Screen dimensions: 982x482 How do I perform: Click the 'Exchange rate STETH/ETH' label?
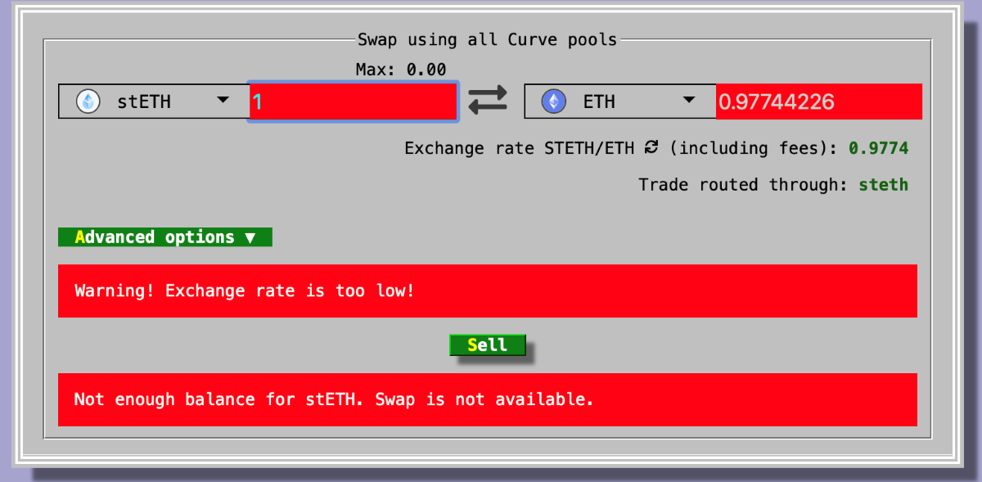[520, 148]
